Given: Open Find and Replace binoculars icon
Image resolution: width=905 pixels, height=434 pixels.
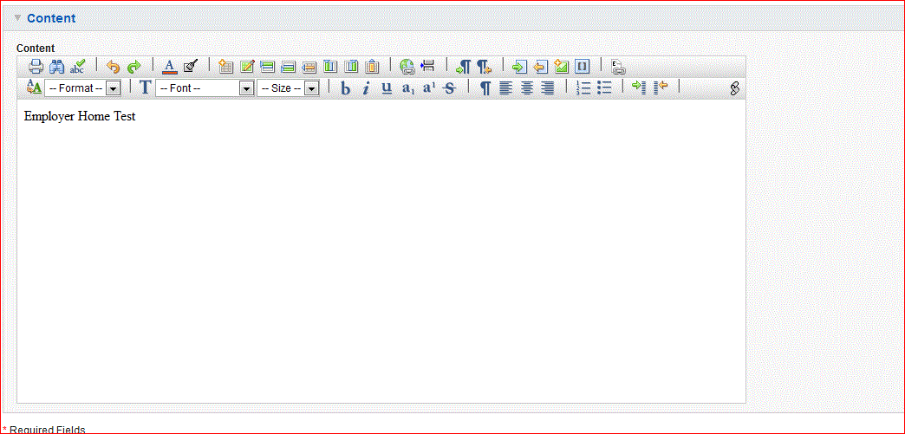Looking at the screenshot, I should [x=56, y=67].
